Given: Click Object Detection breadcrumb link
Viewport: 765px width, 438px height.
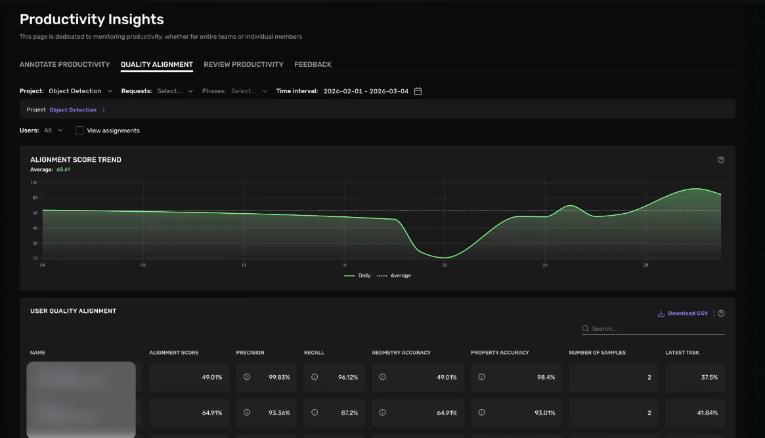Looking at the screenshot, I should (73, 110).
